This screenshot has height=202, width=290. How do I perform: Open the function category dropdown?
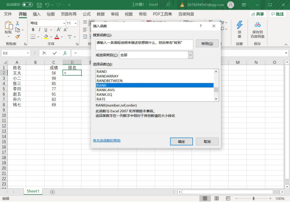point(190,55)
